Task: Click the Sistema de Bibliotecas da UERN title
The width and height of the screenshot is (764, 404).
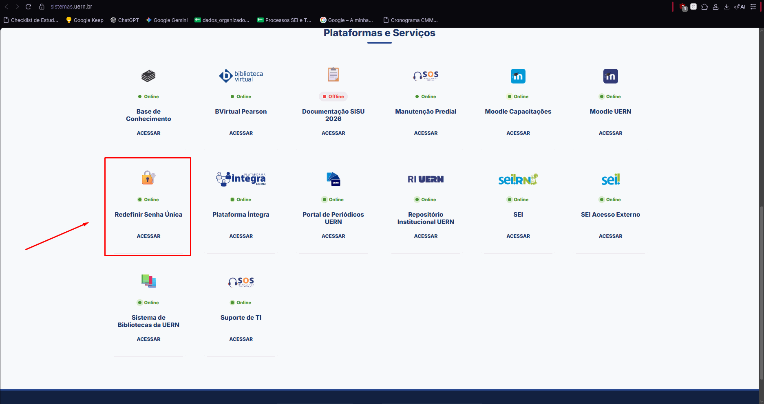Action: pos(148,321)
